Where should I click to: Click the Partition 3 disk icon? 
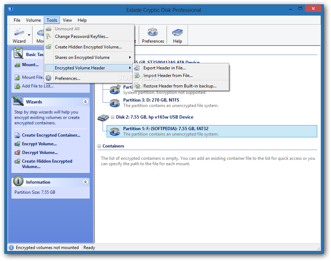pyautogui.click(x=115, y=103)
